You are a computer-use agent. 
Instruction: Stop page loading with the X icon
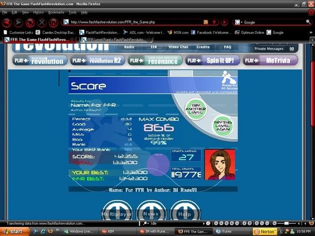pos(42,22)
